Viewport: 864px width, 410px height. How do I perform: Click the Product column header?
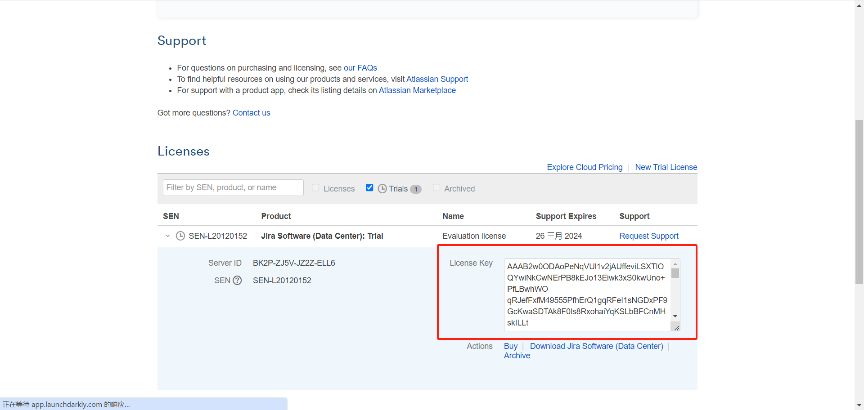click(276, 216)
